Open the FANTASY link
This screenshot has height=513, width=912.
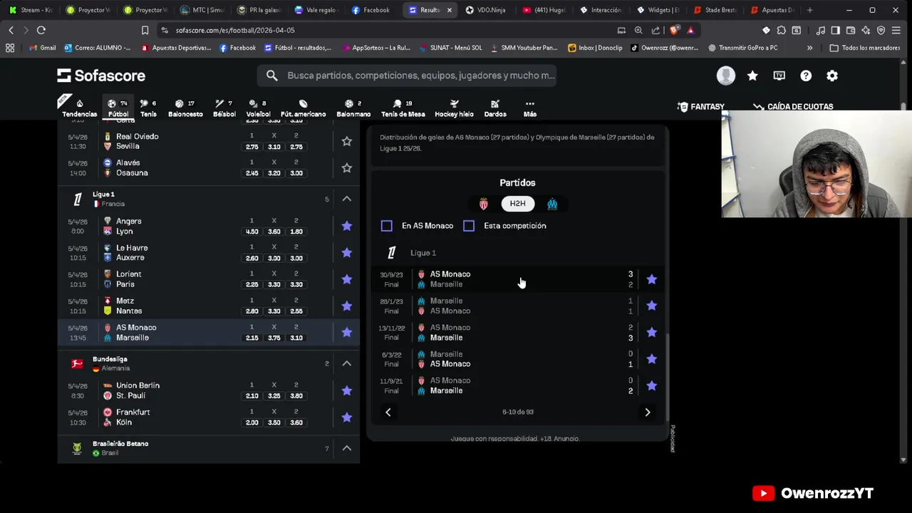[x=701, y=106]
